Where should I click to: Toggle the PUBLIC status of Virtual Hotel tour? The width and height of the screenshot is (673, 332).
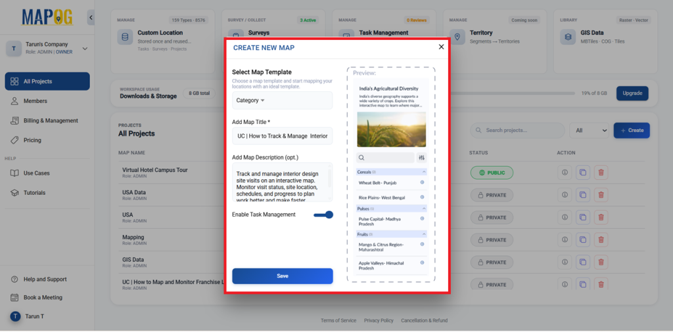492,173
